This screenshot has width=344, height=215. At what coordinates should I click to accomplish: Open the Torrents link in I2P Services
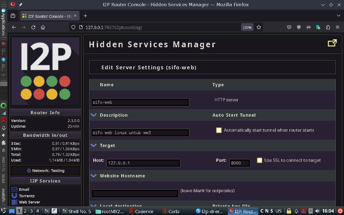[27, 196]
